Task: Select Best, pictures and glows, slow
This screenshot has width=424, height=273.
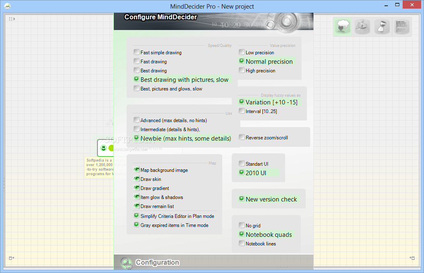Action: click(x=168, y=88)
